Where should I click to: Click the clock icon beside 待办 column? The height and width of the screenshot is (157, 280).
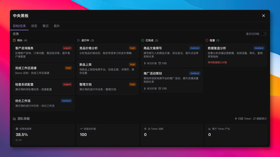pyautogui.click(x=15, y=40)
